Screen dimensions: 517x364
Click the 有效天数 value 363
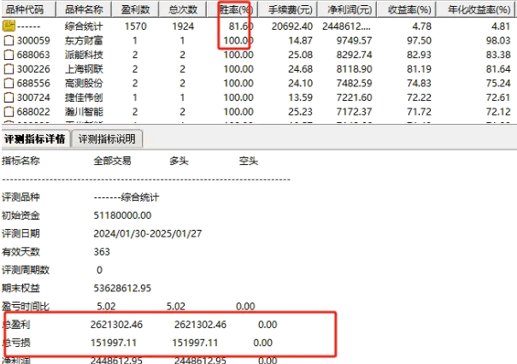102,252
